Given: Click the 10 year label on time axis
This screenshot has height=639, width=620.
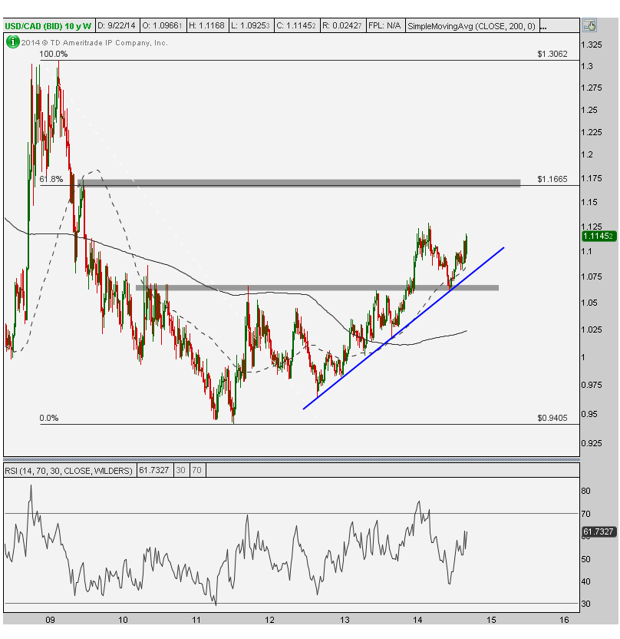Looking at the screenshot, I should 123,620.
